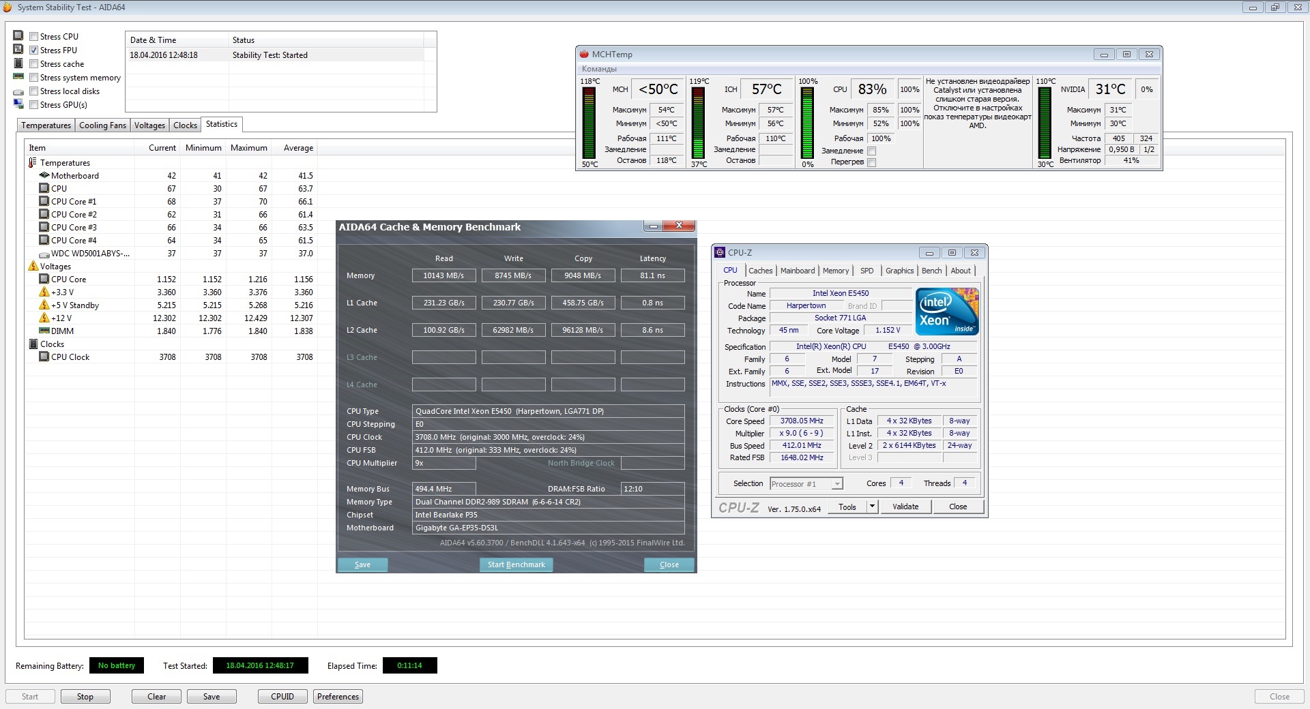Image resolution: width=1310 pixels, height=709 pixels.
Task: Stop the running stability test
Action: [x=85, y=697]
